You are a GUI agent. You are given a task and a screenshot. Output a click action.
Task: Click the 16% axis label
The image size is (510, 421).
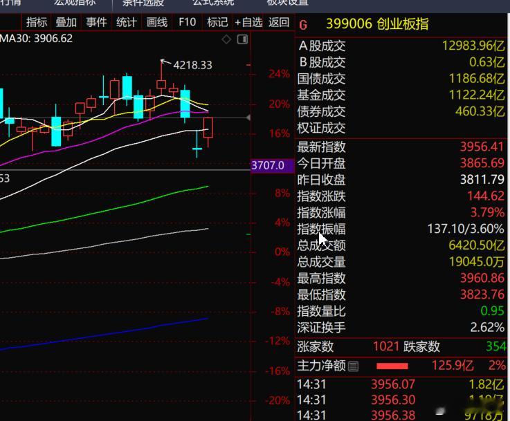click(279, 133)
